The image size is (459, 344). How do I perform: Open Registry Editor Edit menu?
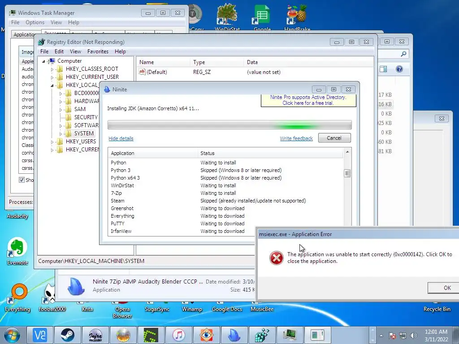59,52
